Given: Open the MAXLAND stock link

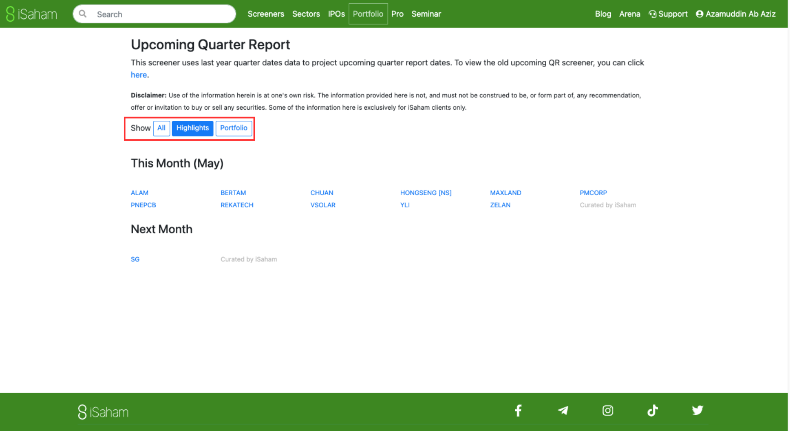Looking at the screenshot, I should point(505,193).
